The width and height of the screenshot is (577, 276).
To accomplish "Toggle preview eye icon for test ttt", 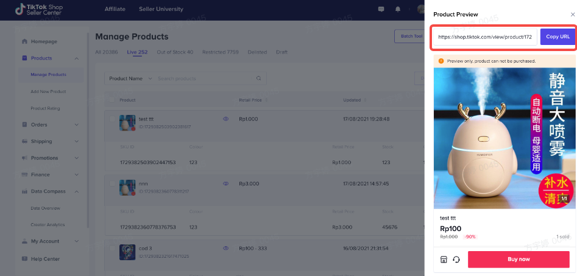I will 225,119.
